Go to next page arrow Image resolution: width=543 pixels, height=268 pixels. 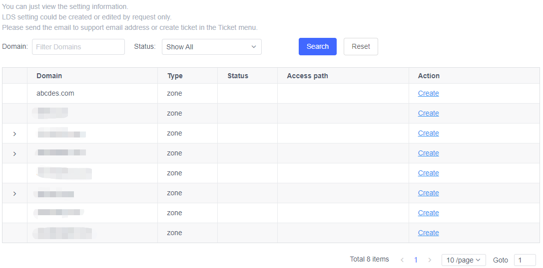(430, 260)
